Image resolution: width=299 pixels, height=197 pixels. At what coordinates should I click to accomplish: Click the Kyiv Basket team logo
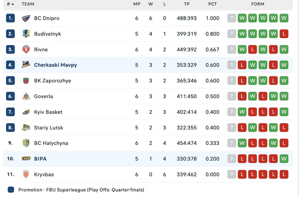point(26,112)
